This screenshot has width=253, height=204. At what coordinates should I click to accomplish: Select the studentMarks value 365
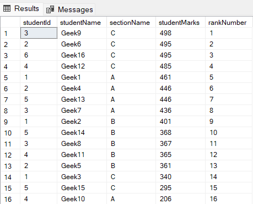click(180, 155)
